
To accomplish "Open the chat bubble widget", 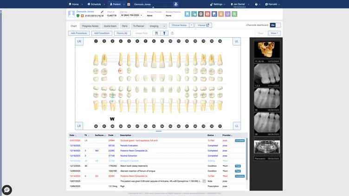I will [7, 190].
